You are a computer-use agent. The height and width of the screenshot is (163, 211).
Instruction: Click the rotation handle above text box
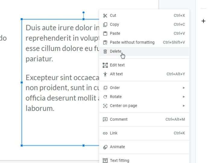point(83,13)
